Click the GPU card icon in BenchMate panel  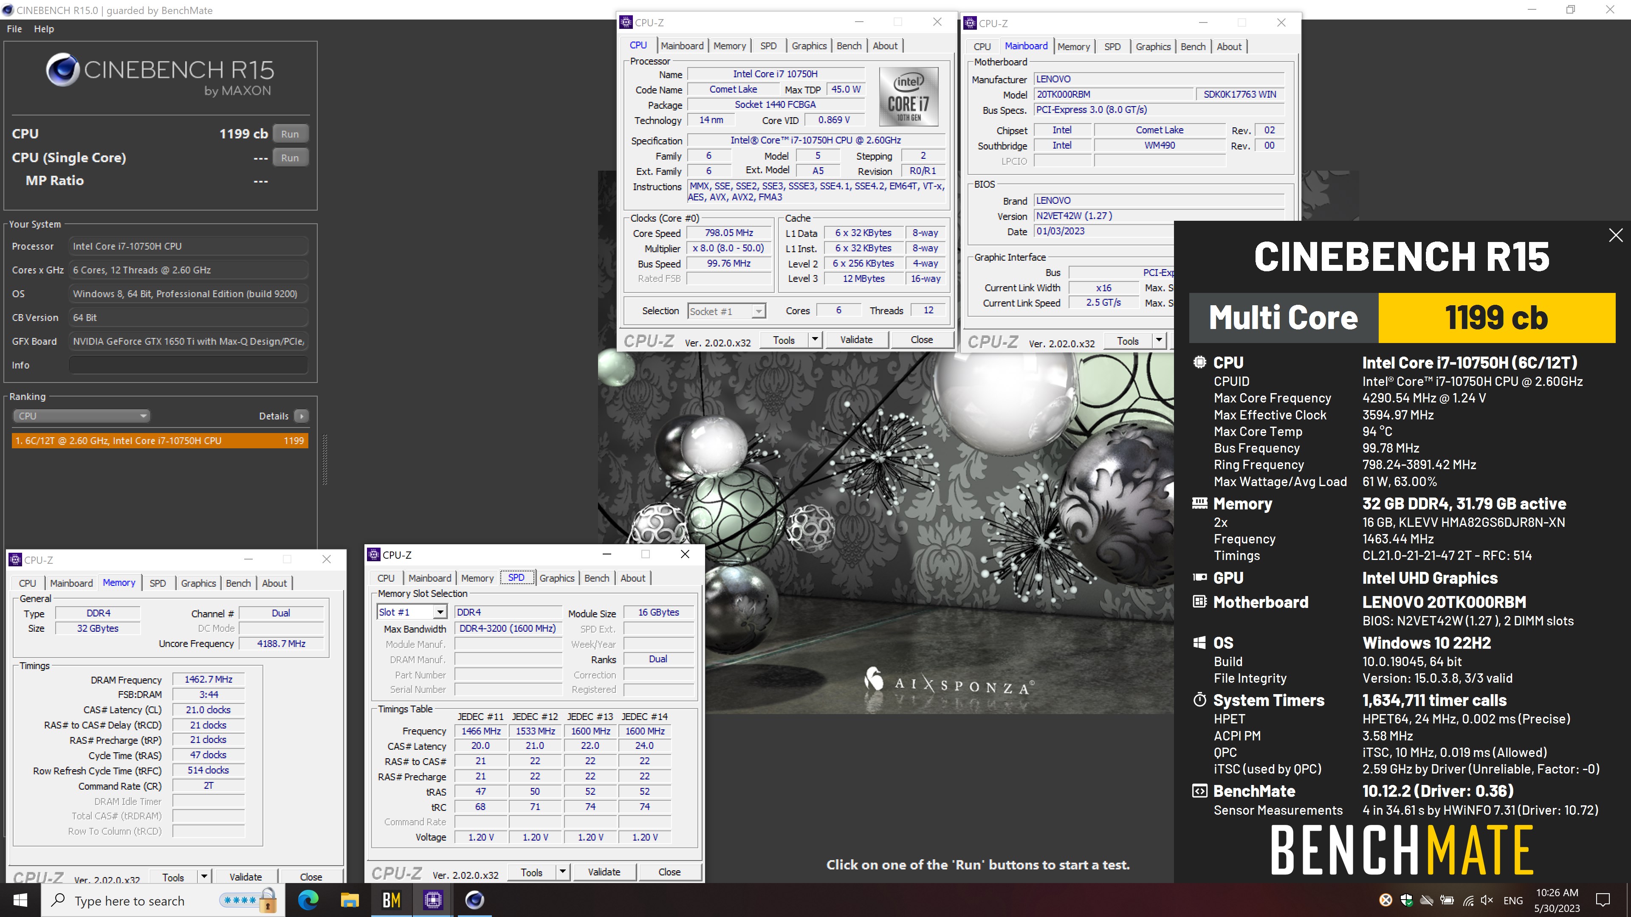[1199, 577]
